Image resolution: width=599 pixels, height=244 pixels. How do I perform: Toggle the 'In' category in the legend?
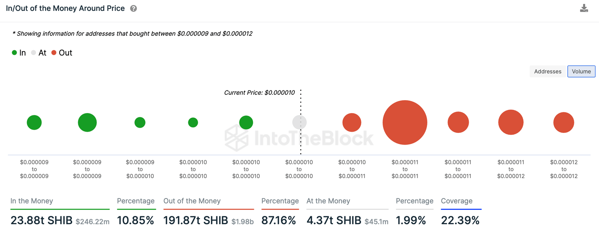[x=19, y=52]
